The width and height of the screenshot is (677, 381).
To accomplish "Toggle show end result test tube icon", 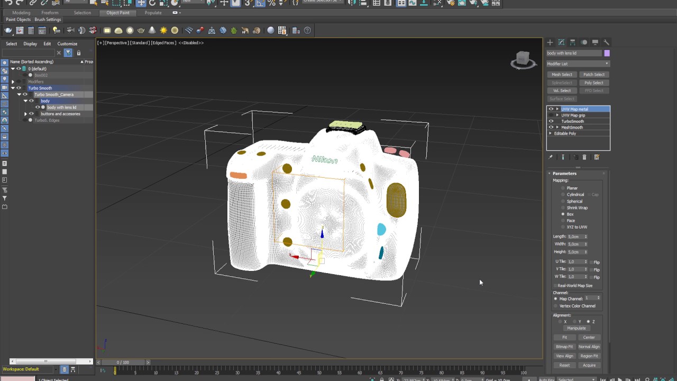I will 563,157.
